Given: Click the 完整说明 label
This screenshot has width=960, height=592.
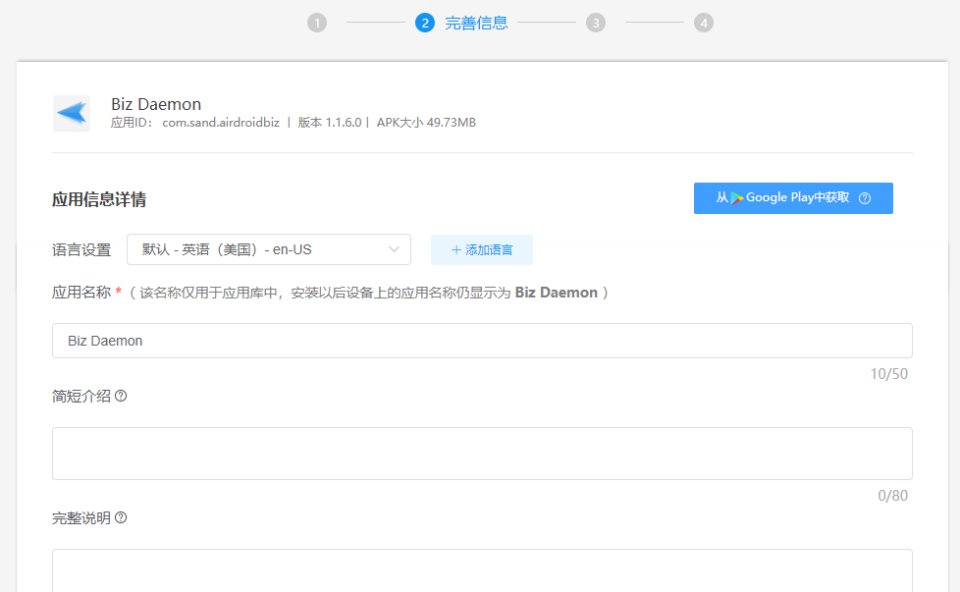Looking at the screenshot, I should (x=81, y=518).
